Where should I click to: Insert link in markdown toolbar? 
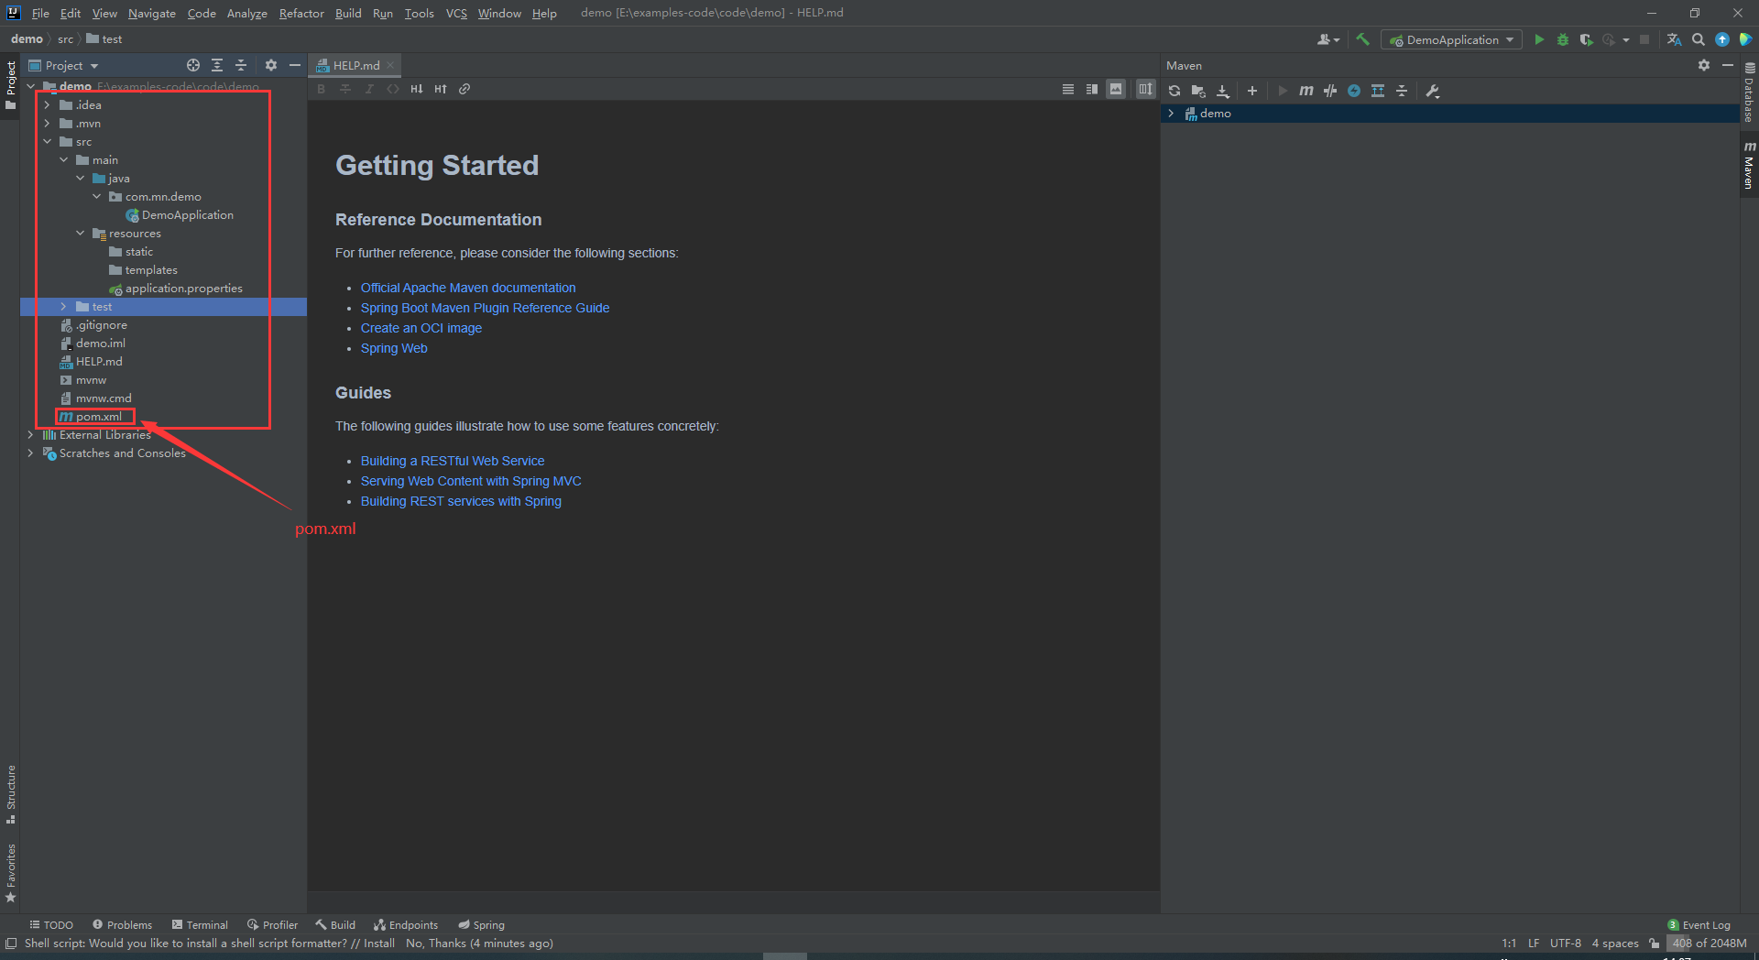tap(464, 89)
